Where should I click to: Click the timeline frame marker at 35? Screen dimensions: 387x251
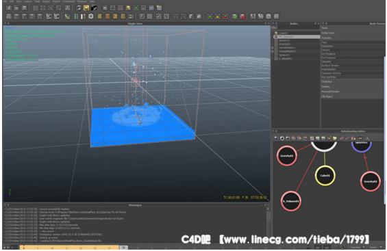(124, 247)
